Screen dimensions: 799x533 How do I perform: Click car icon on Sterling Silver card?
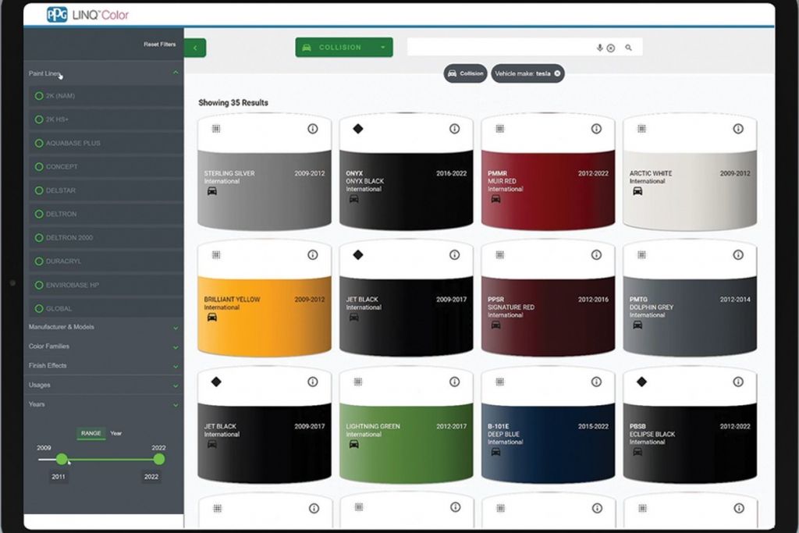tap(212, 191)
